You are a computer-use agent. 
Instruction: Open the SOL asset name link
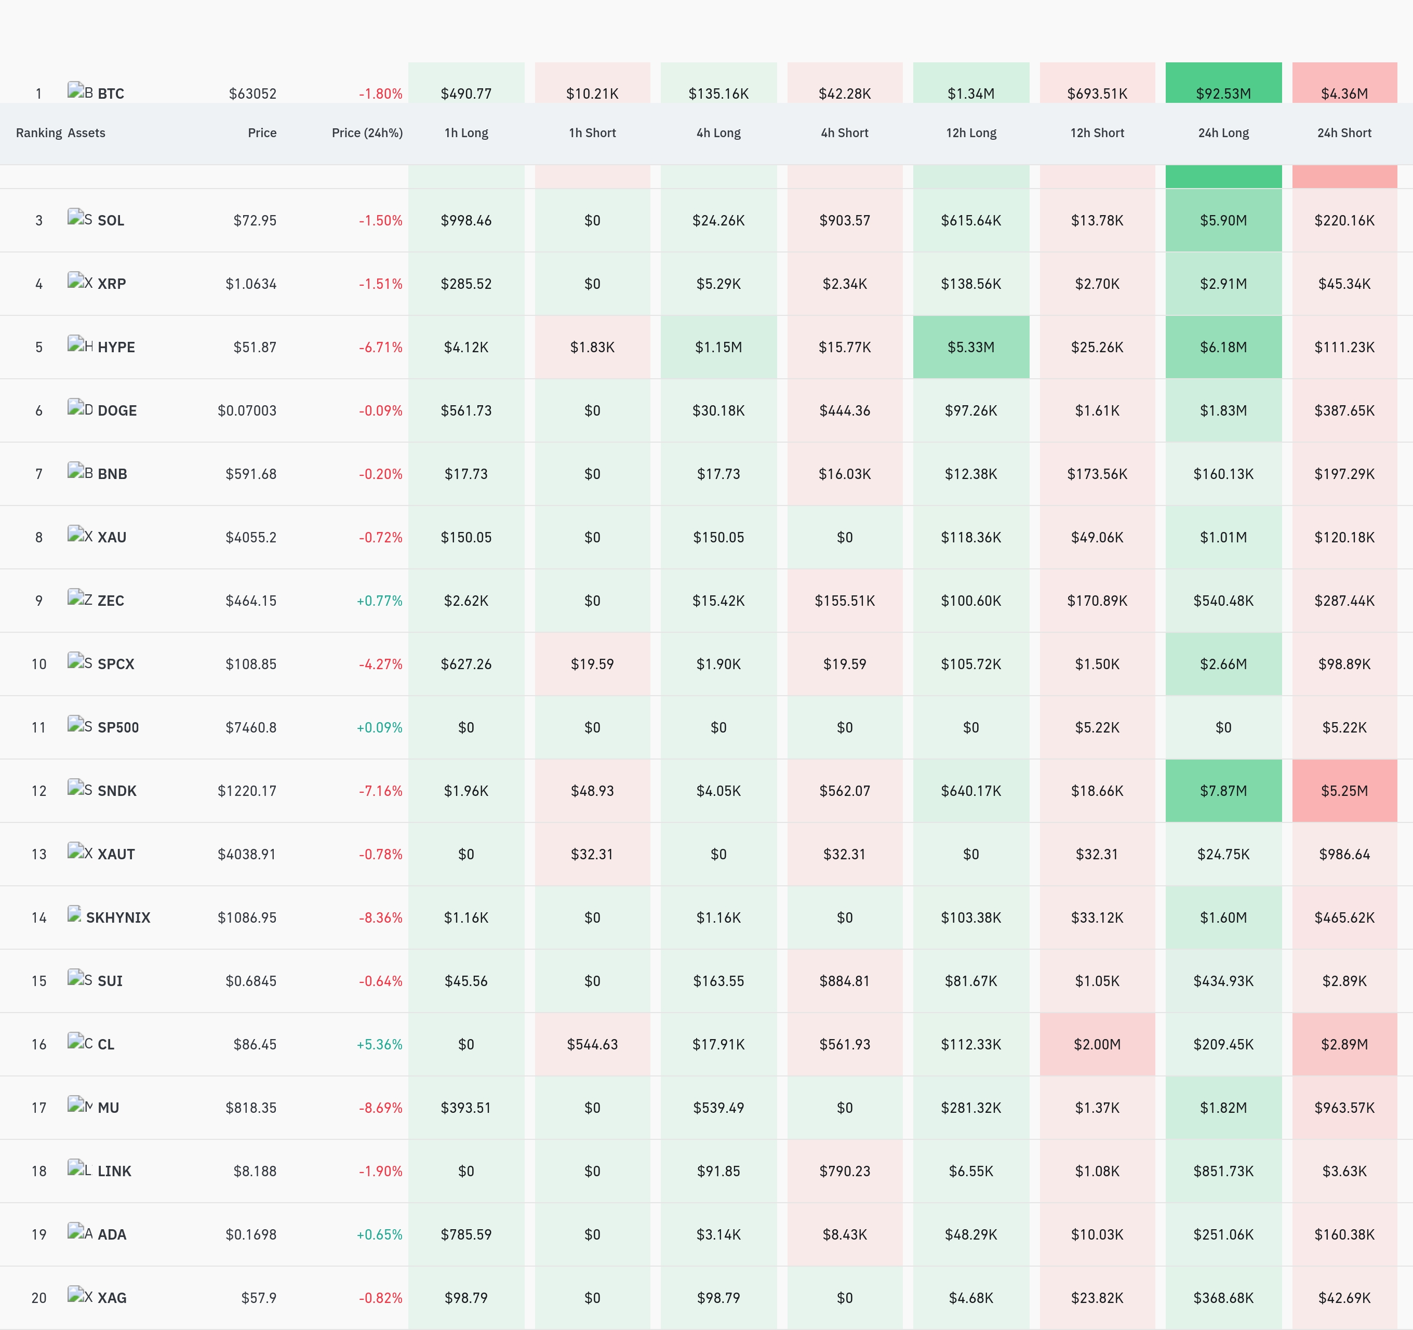tap(111, 220)
